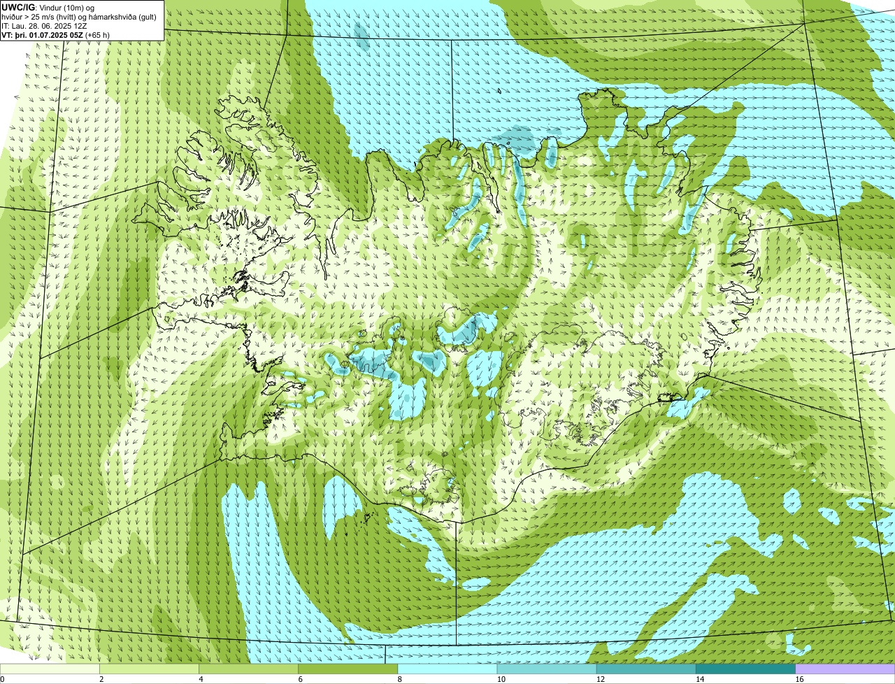Screen dimensions: 895x684
Task: Click the teal 10–12 legend swatch
Action: [x=547, y=669]
